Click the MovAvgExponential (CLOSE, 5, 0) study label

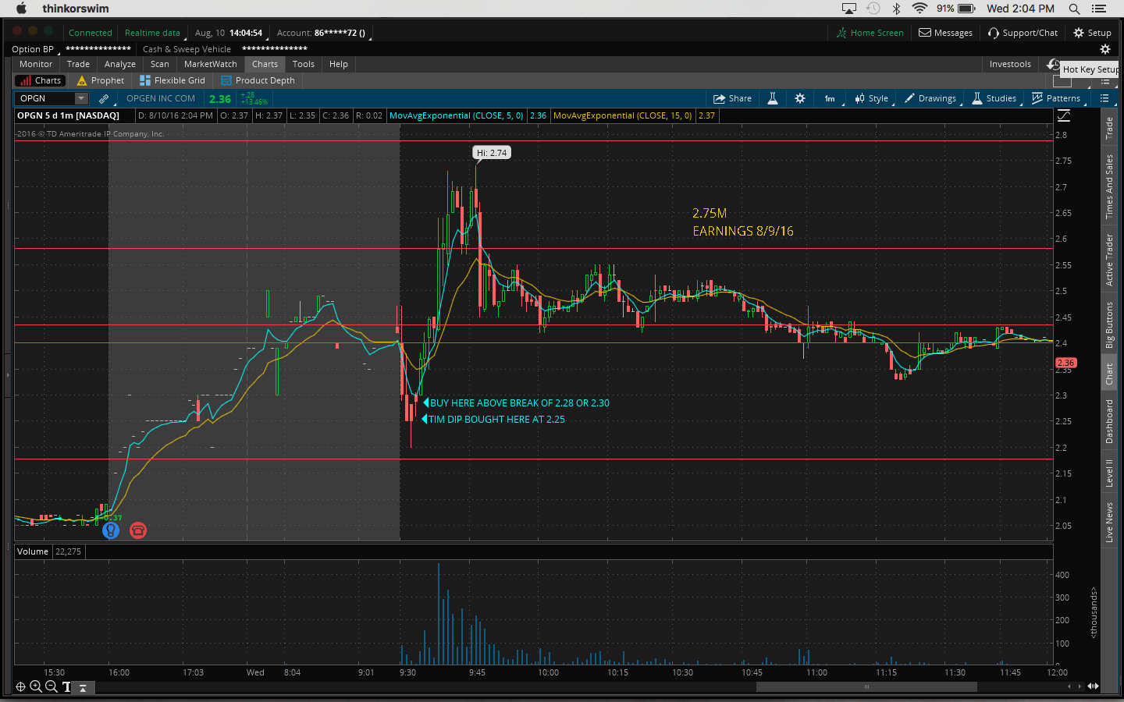pos(457,115)
